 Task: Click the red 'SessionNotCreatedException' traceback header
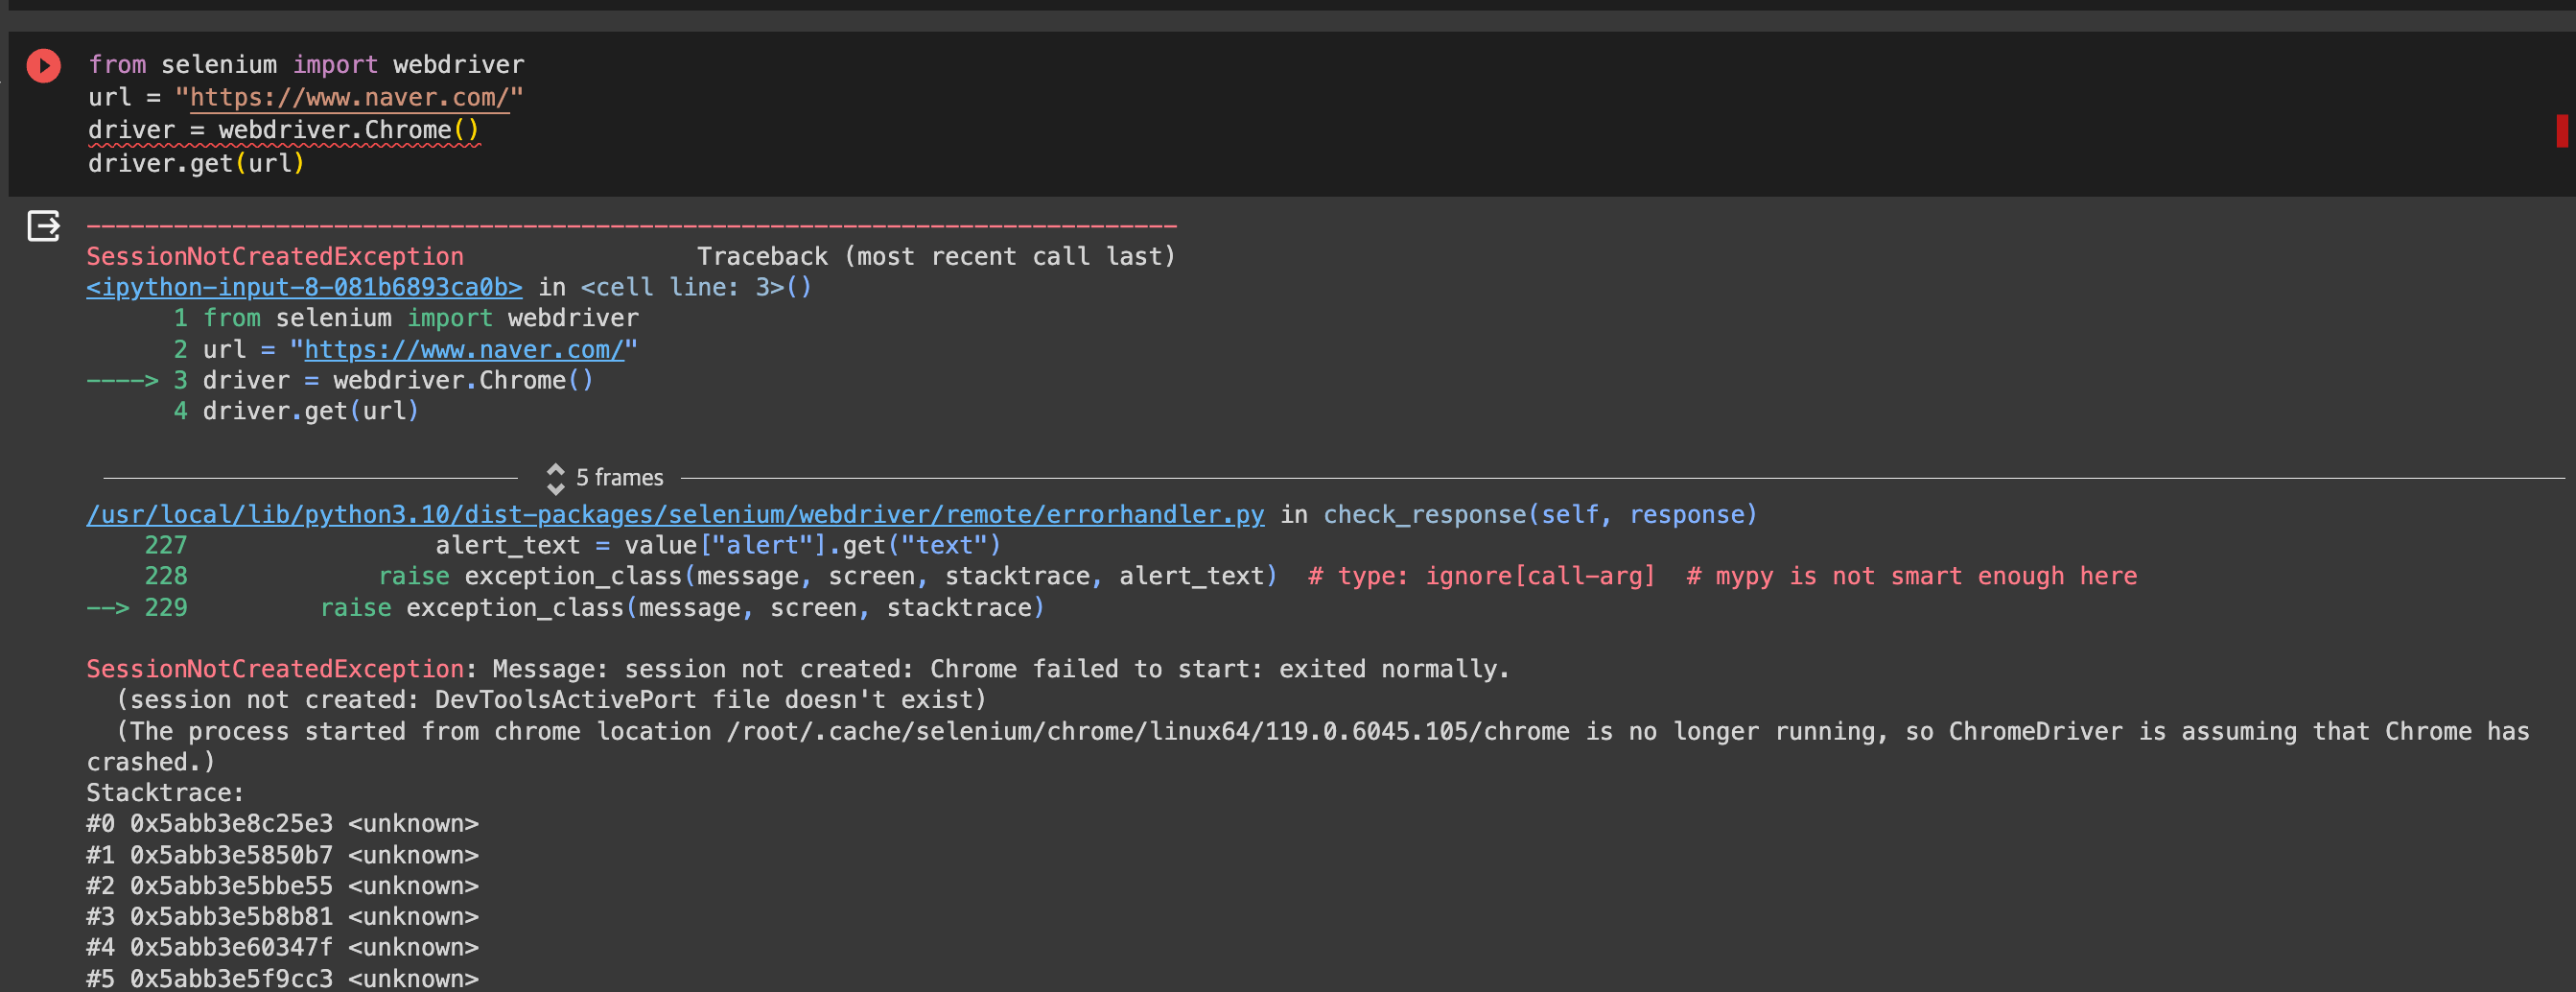(275, 256)
